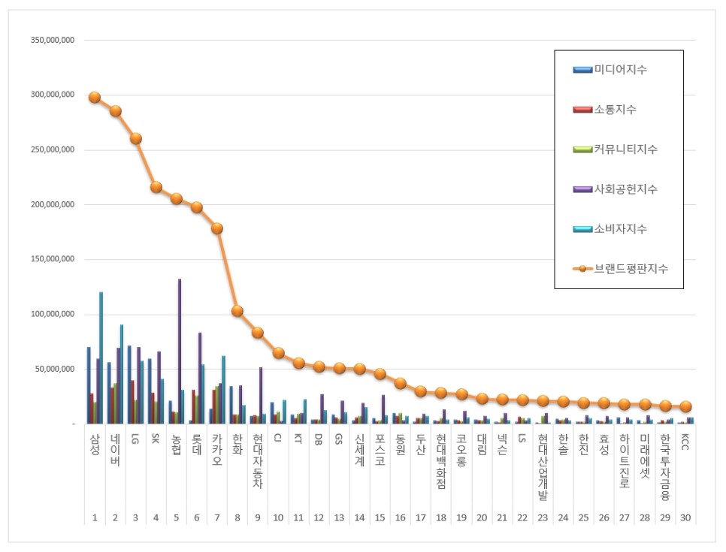Click the 카카오 orange data point

[217, 228]
